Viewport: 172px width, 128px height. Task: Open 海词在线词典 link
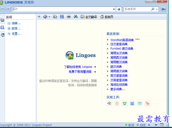pyautogui.click(x=119, y=84)
